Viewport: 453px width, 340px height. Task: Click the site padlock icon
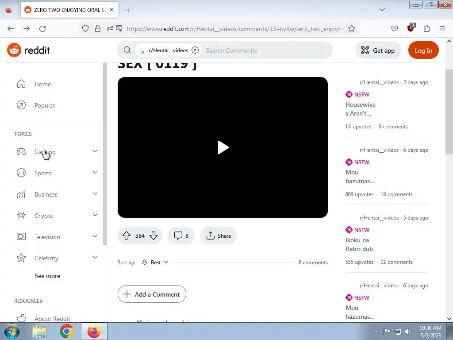98,28
